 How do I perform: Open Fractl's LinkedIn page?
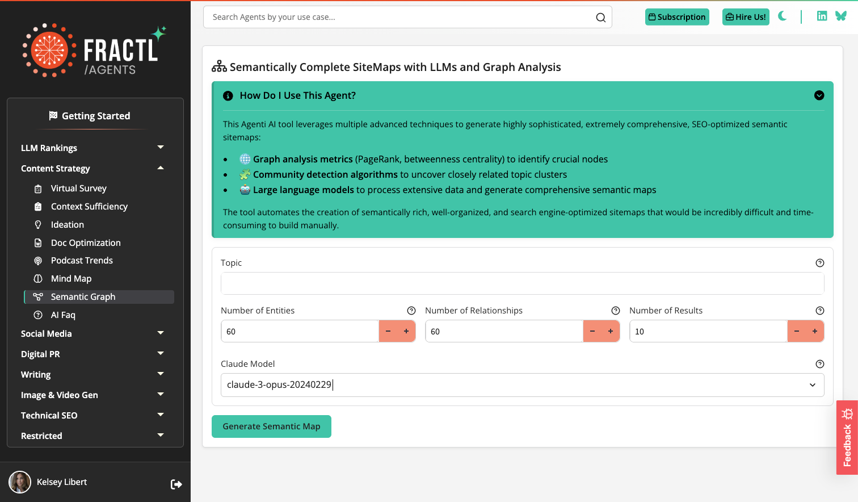click(822, 16)
